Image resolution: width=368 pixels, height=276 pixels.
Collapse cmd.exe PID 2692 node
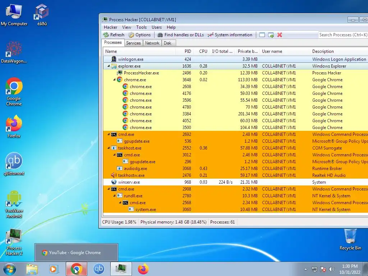(109, 134)
